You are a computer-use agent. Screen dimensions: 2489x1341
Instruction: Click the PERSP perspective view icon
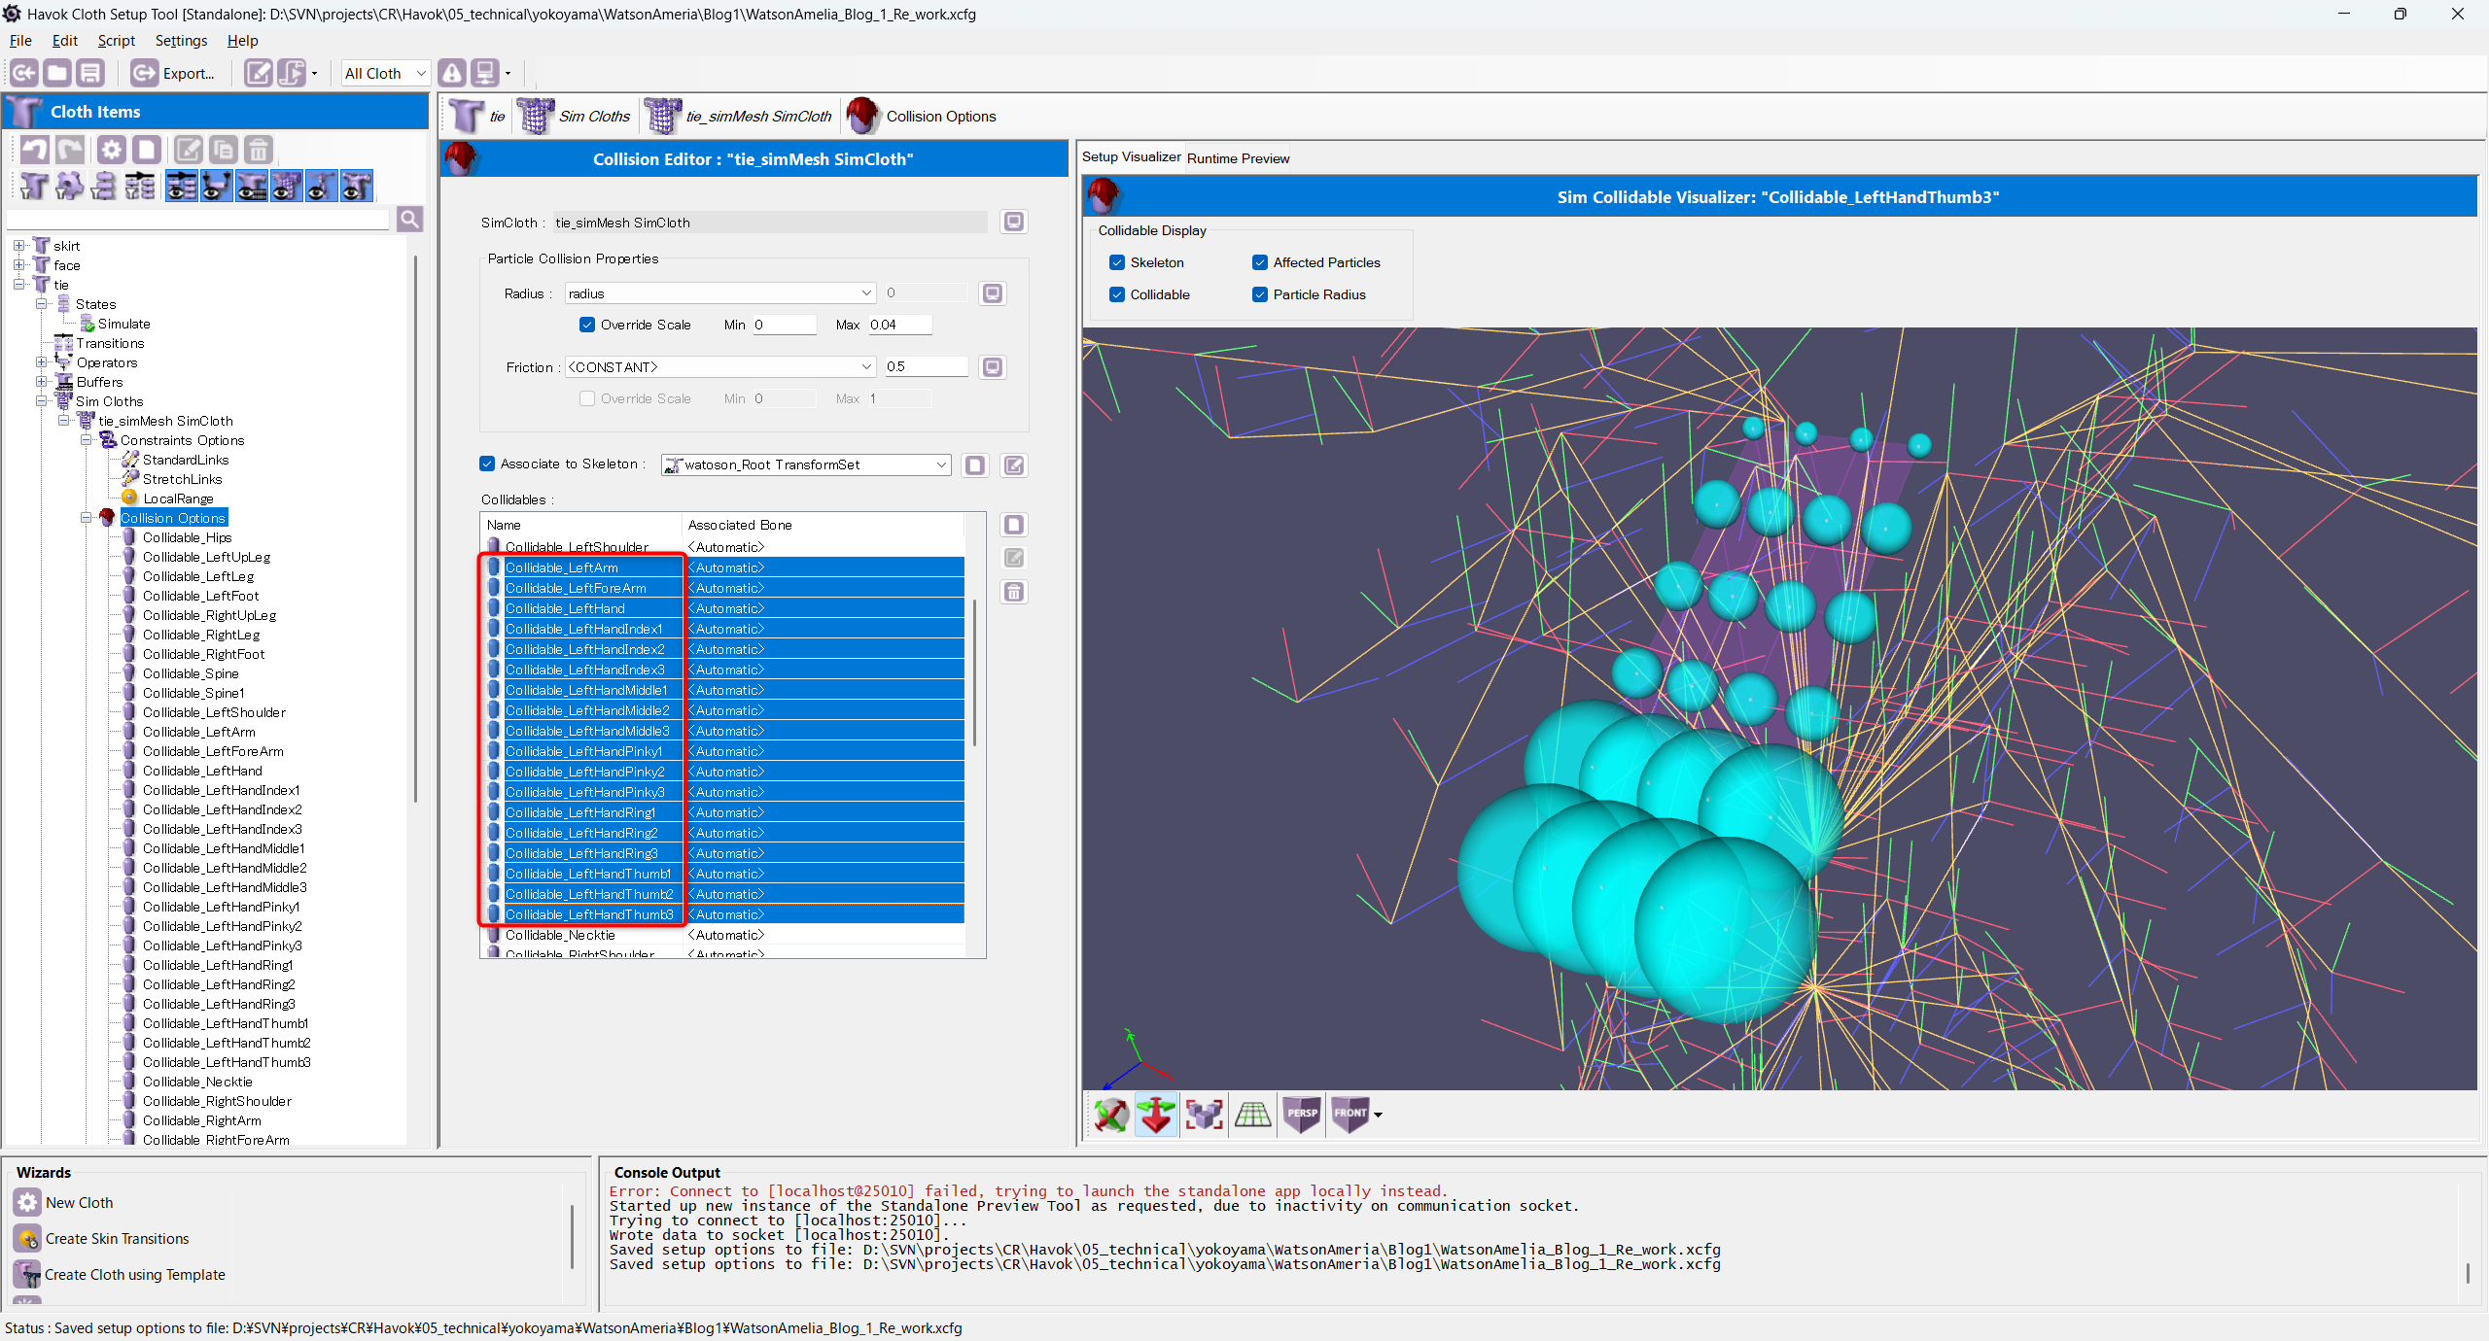click(x=1301, y=1115)
